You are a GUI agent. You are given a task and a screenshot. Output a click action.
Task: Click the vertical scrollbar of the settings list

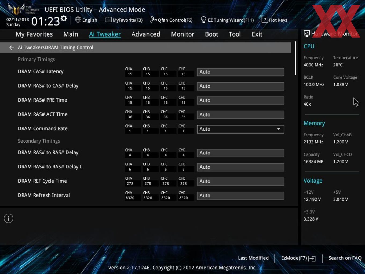click(295, 58)
